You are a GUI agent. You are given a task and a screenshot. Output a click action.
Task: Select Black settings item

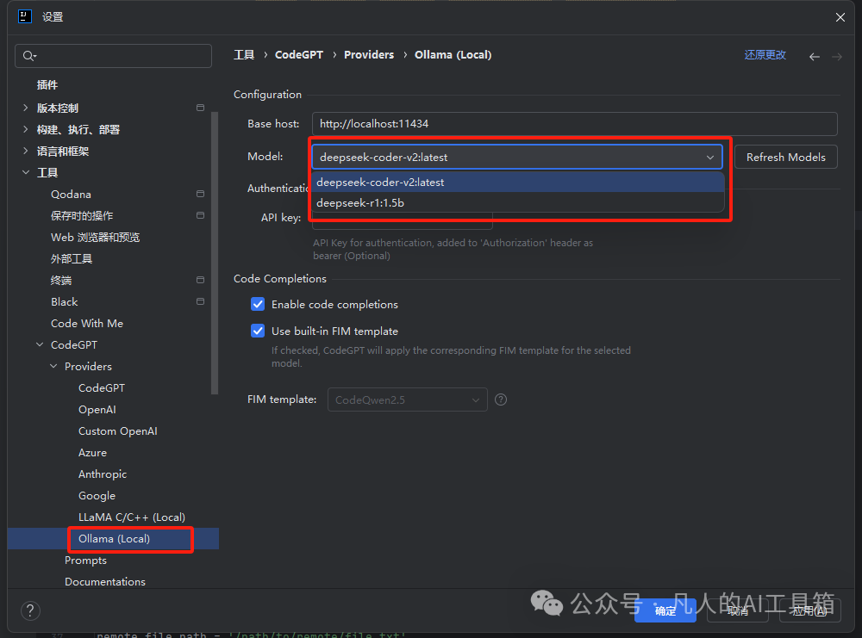point(65,302)
